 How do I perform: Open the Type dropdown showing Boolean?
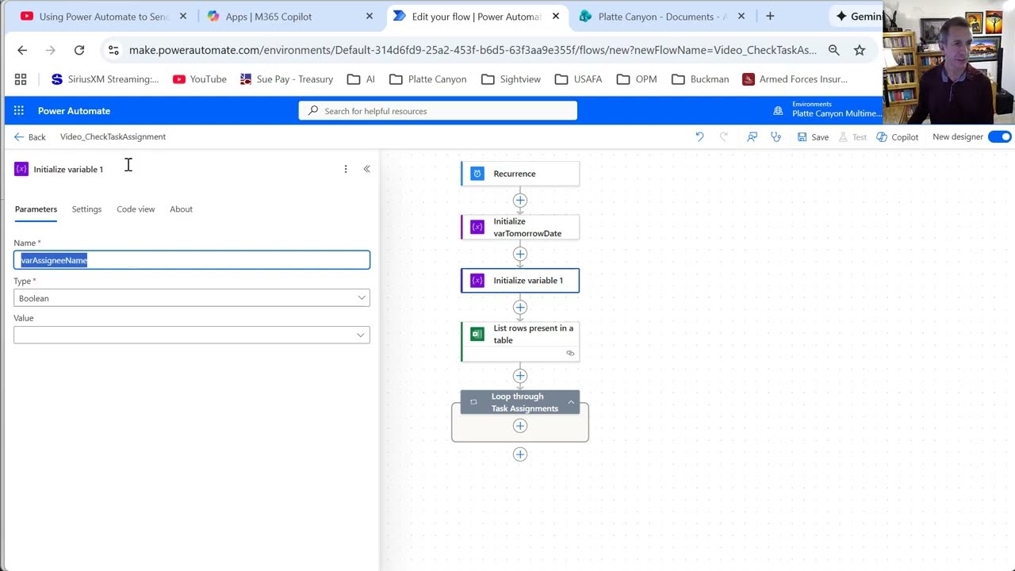point(192,298)
